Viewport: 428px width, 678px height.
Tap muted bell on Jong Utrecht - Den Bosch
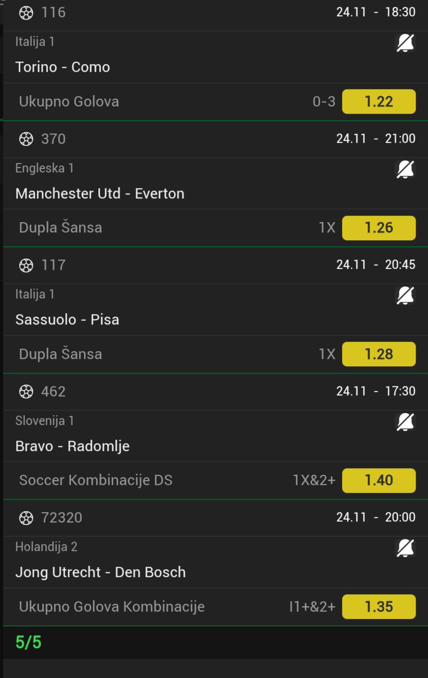[405, 549]
